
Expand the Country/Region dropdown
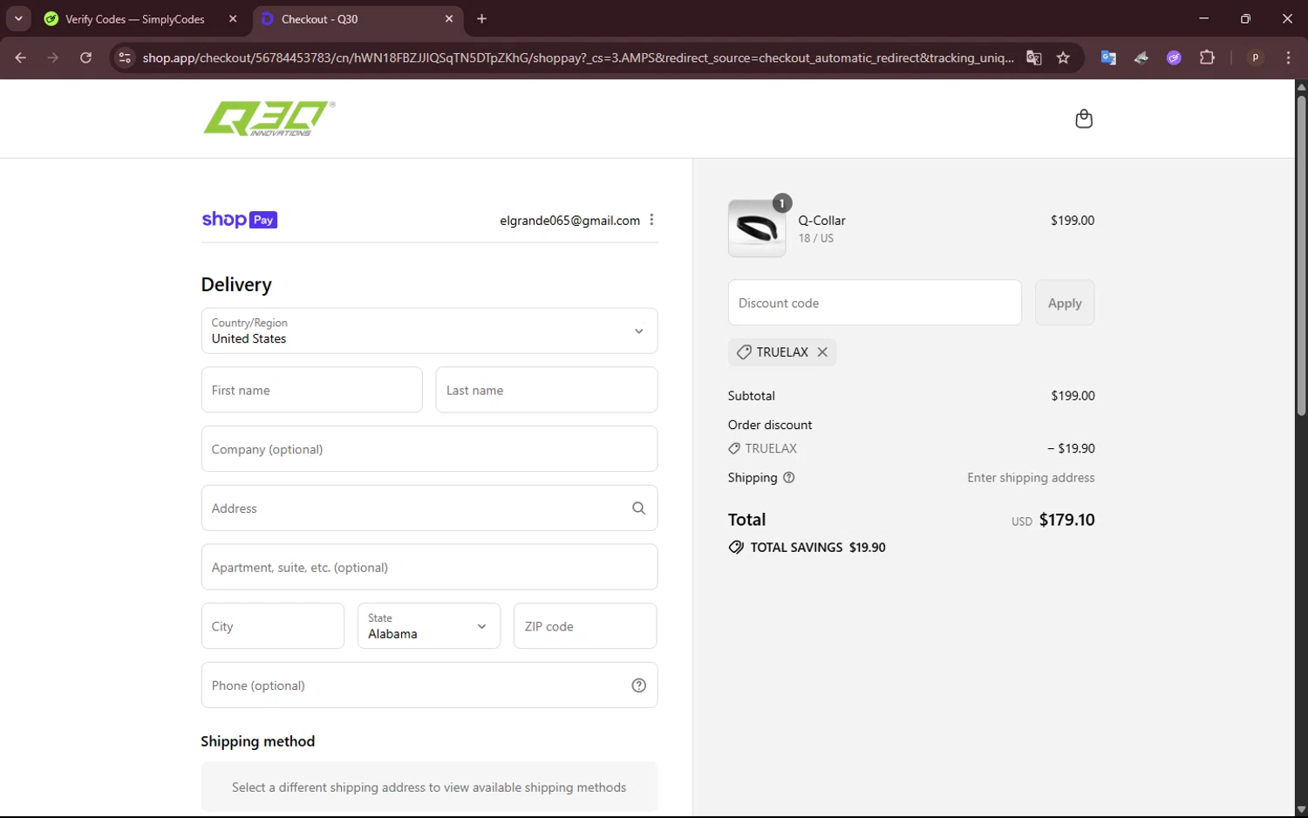[429, 331]
